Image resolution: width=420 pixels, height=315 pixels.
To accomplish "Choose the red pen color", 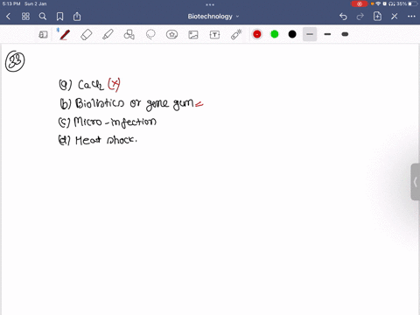I will click(x=257, y=34).
